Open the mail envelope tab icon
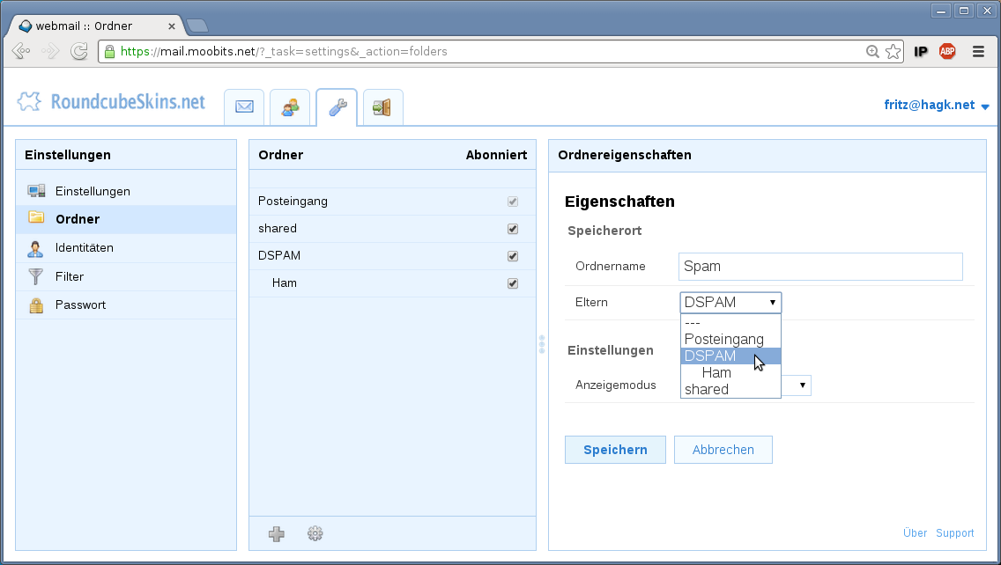The image size is (1001, 565). (244, 106)
